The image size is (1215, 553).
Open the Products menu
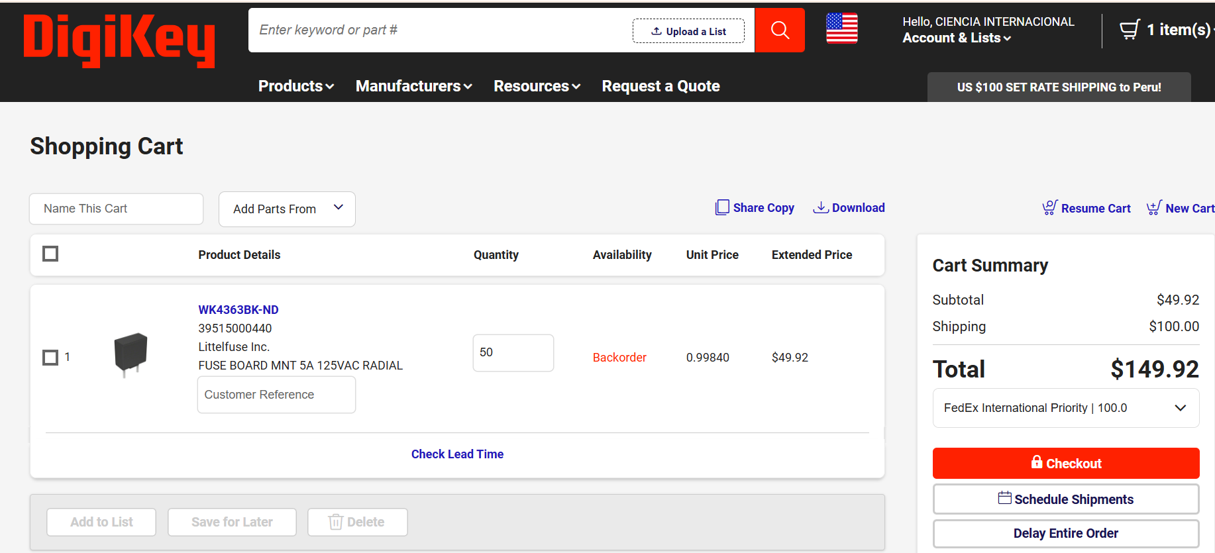tap(296, 86)
